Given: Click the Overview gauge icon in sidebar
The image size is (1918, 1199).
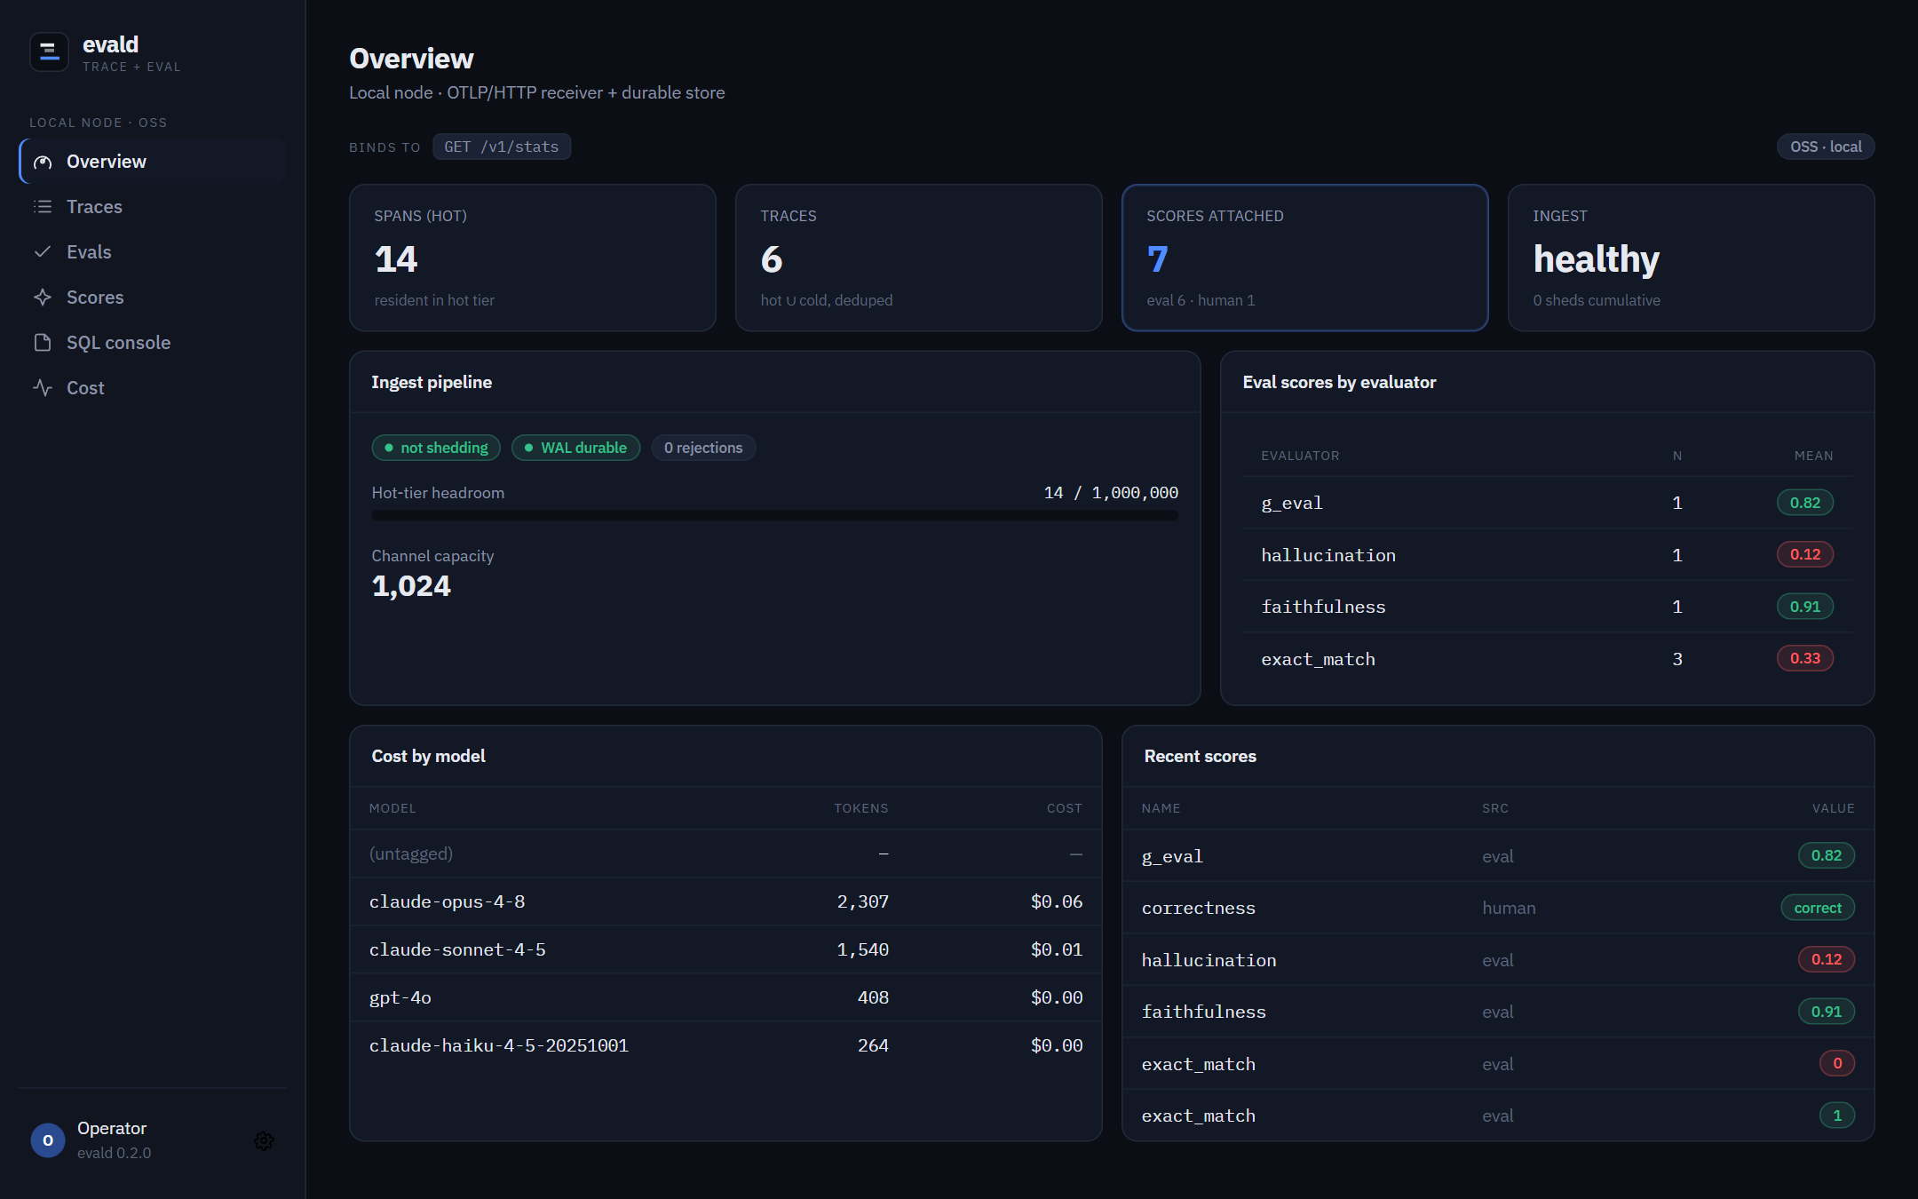Looking at the screenshot, I should click(43, 162).
